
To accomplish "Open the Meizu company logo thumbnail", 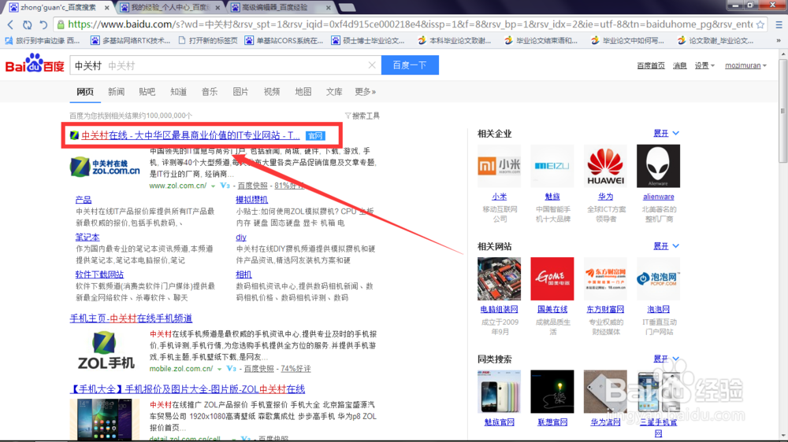I will (552, 166).
